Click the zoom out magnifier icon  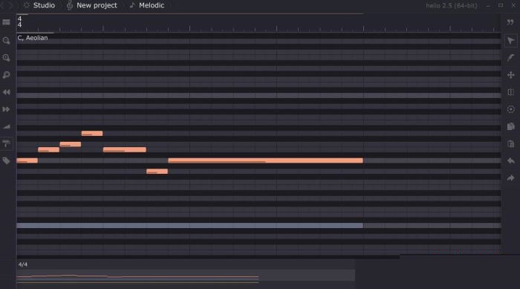pos(6,41)
